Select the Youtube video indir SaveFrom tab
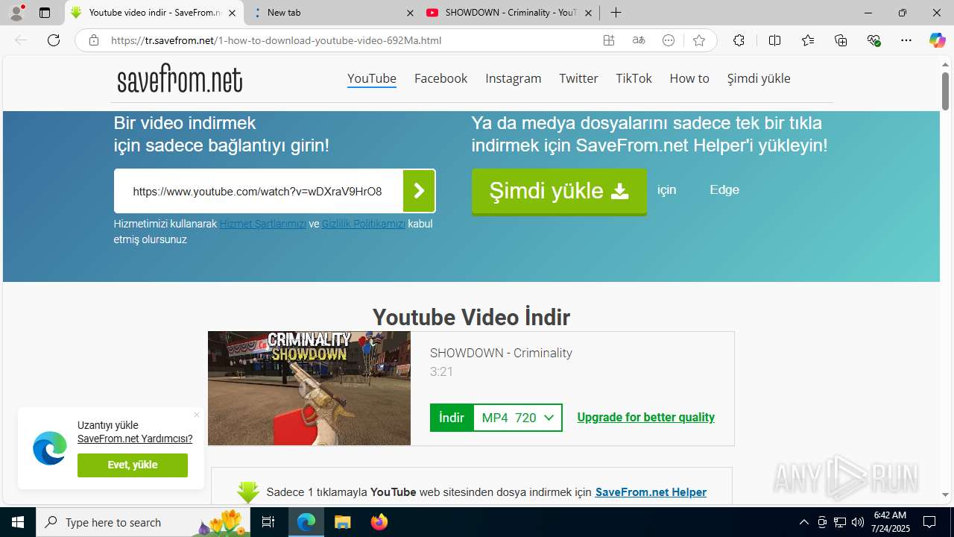This screenshot has width=954, height=537. point(154,13)
